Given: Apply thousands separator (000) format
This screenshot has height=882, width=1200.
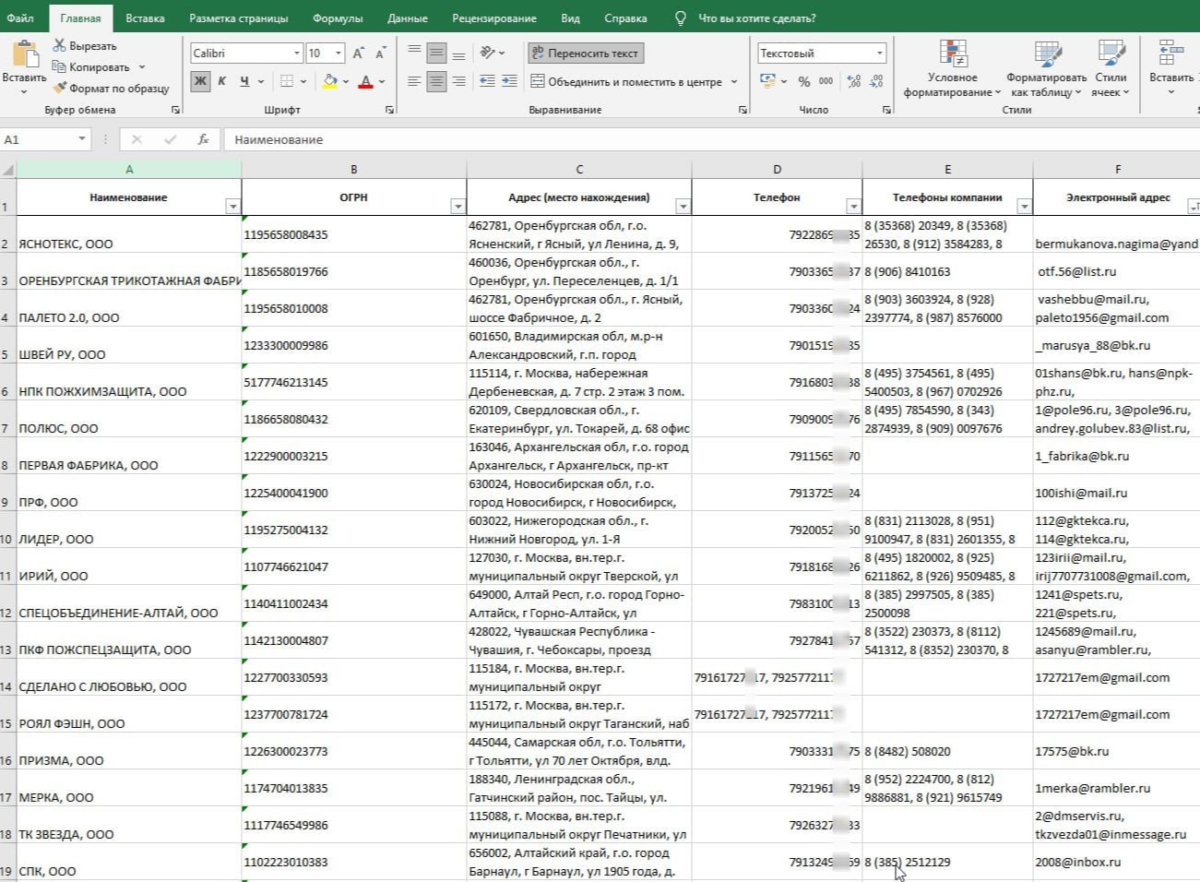Looking at the screenshot, I should point(826,81).
